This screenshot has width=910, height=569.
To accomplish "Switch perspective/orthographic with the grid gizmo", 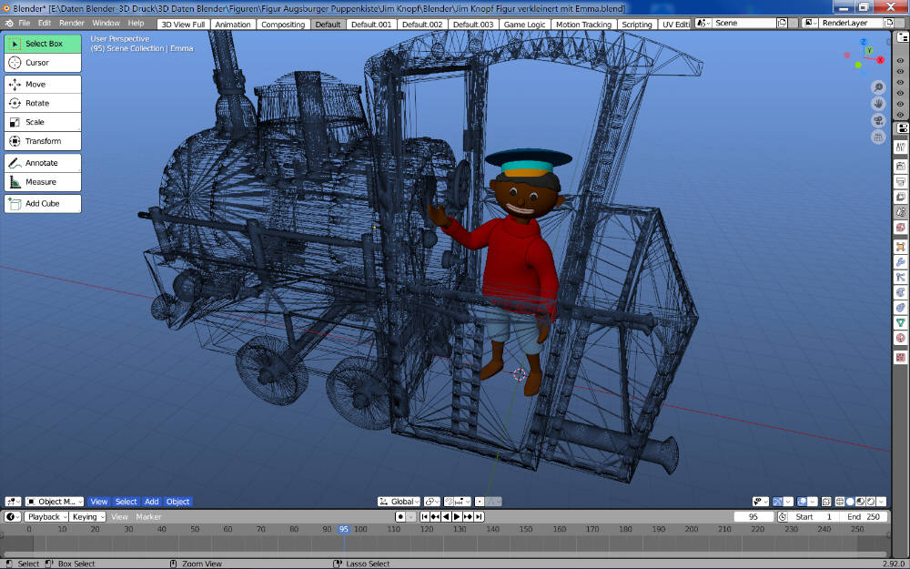I will coord(878,137).
